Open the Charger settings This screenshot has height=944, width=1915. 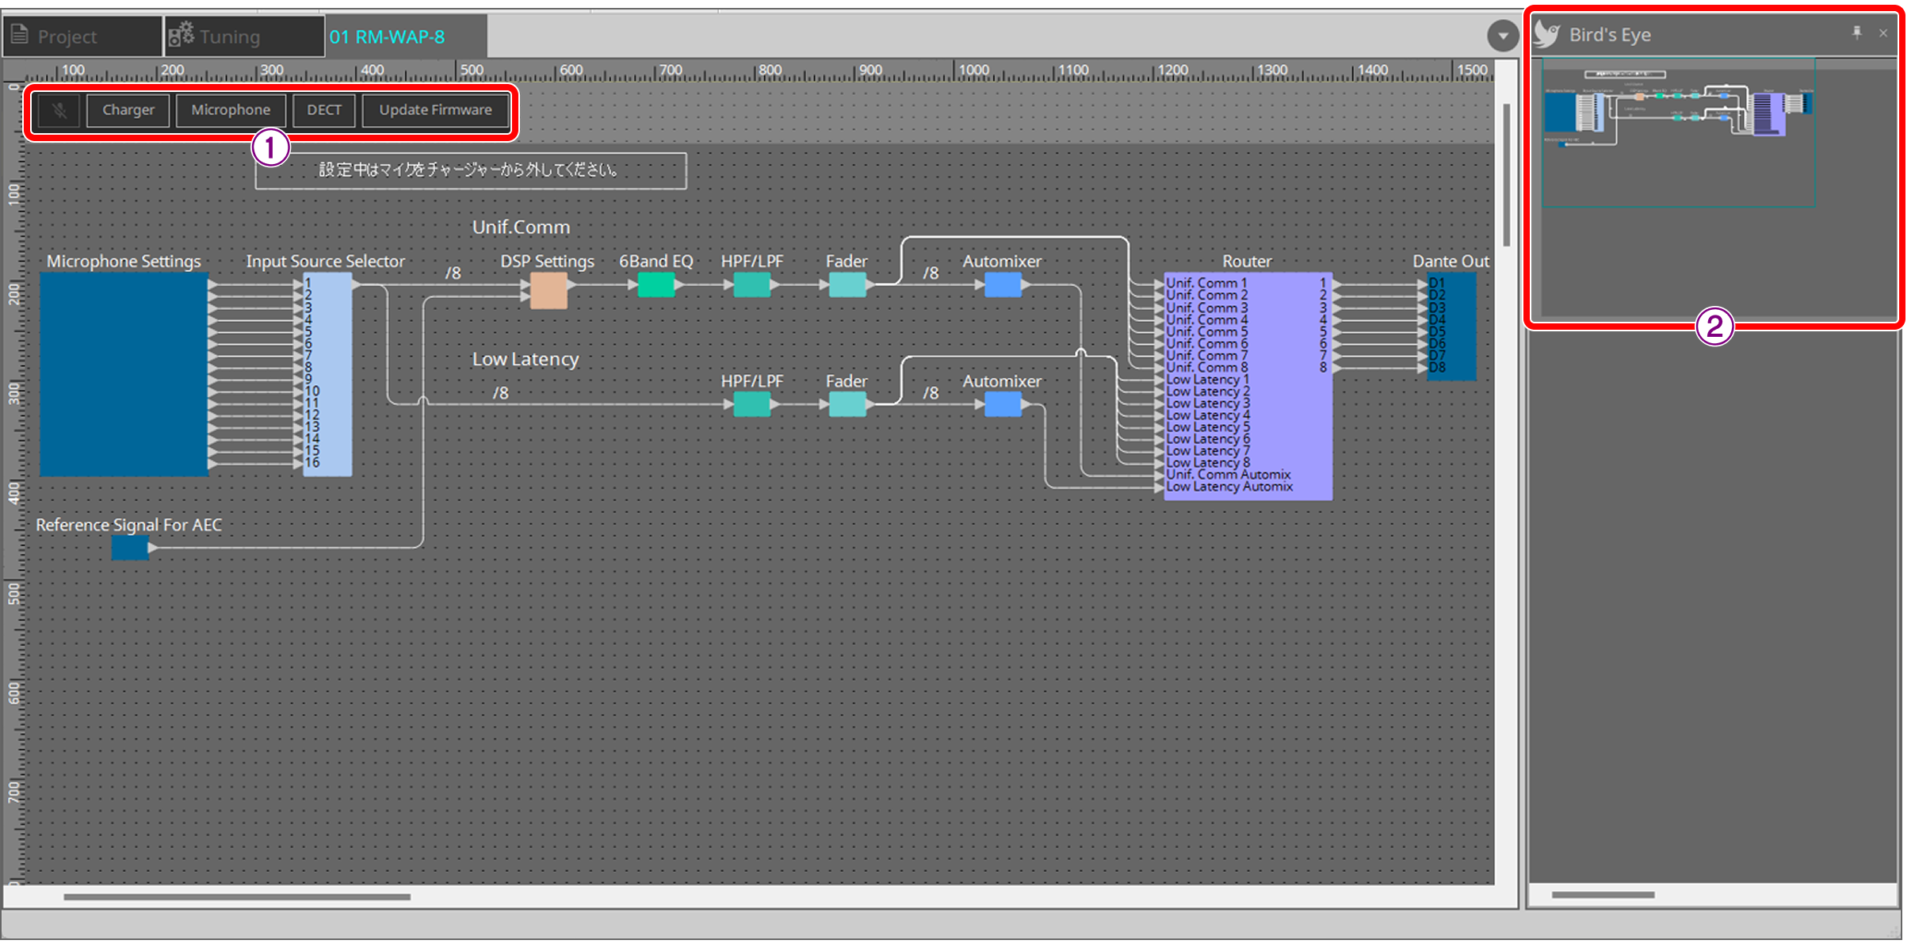click(x=127, y=110)
